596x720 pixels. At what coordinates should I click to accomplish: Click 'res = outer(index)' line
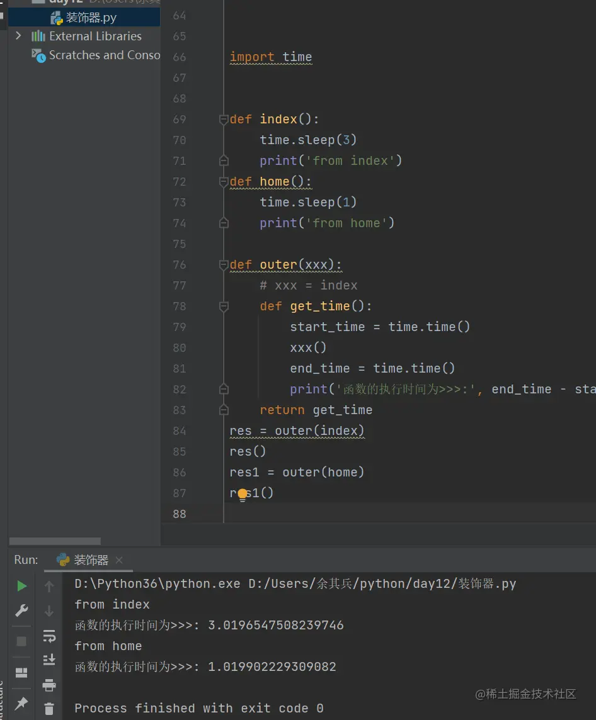(x=297, y=430)
